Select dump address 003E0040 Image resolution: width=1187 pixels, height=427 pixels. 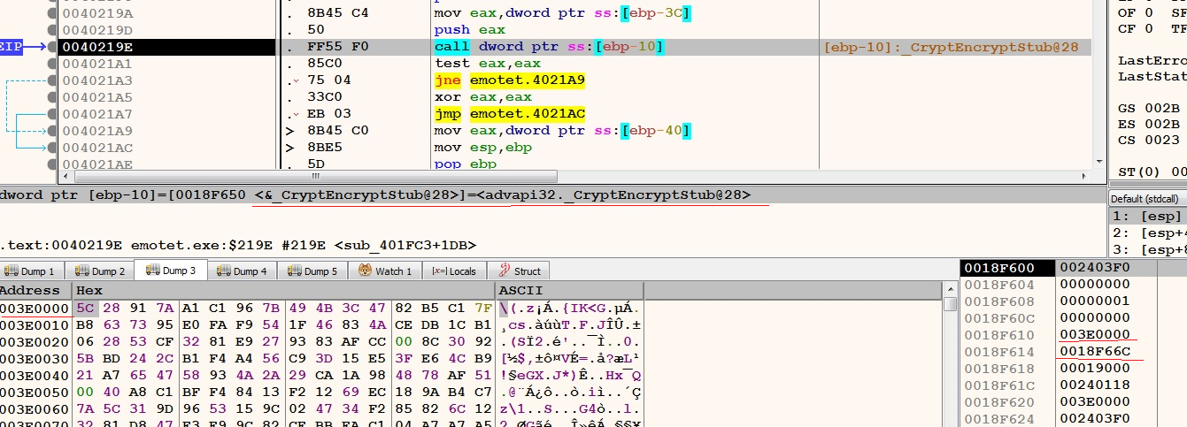click(34, 375)
